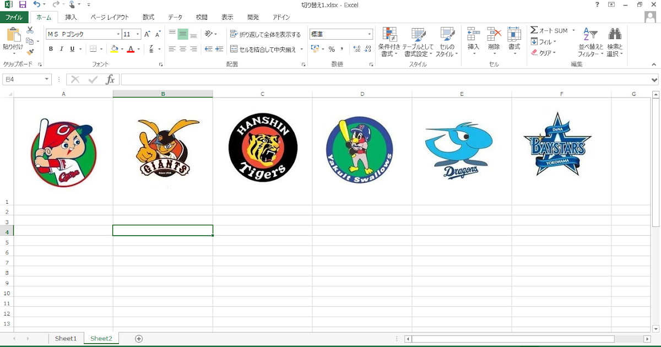The height and width of the screenshot is (347, 661).
Task: Click the Save icon in quick access toolbar
Action: (23, 4)
